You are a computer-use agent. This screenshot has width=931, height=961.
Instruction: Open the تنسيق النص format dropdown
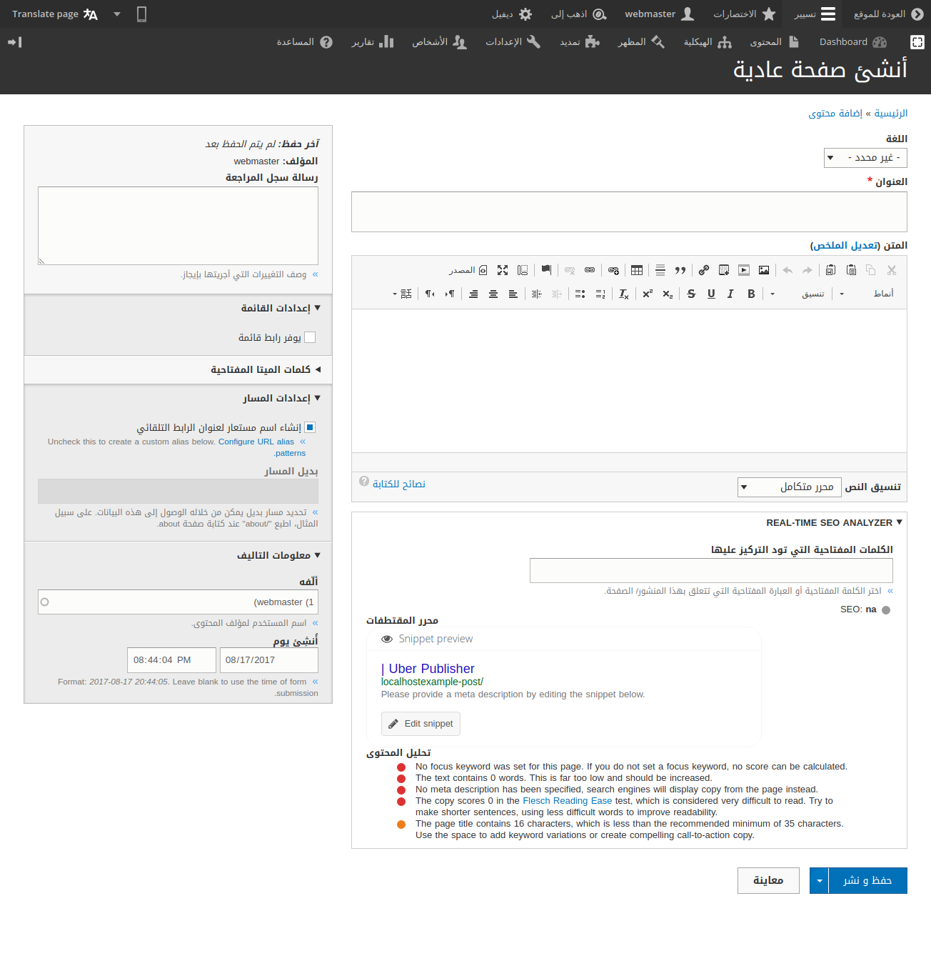pos(789,487)
